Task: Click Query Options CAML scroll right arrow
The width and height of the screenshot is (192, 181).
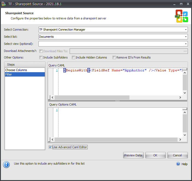Action: [x=180, y=139]
